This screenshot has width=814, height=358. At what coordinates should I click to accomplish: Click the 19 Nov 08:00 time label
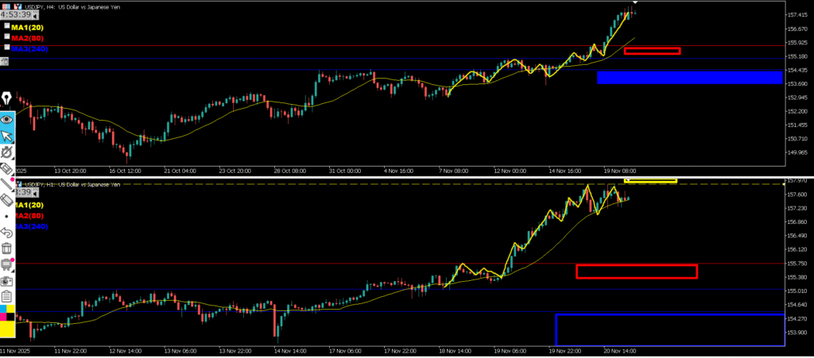(618, 170)
